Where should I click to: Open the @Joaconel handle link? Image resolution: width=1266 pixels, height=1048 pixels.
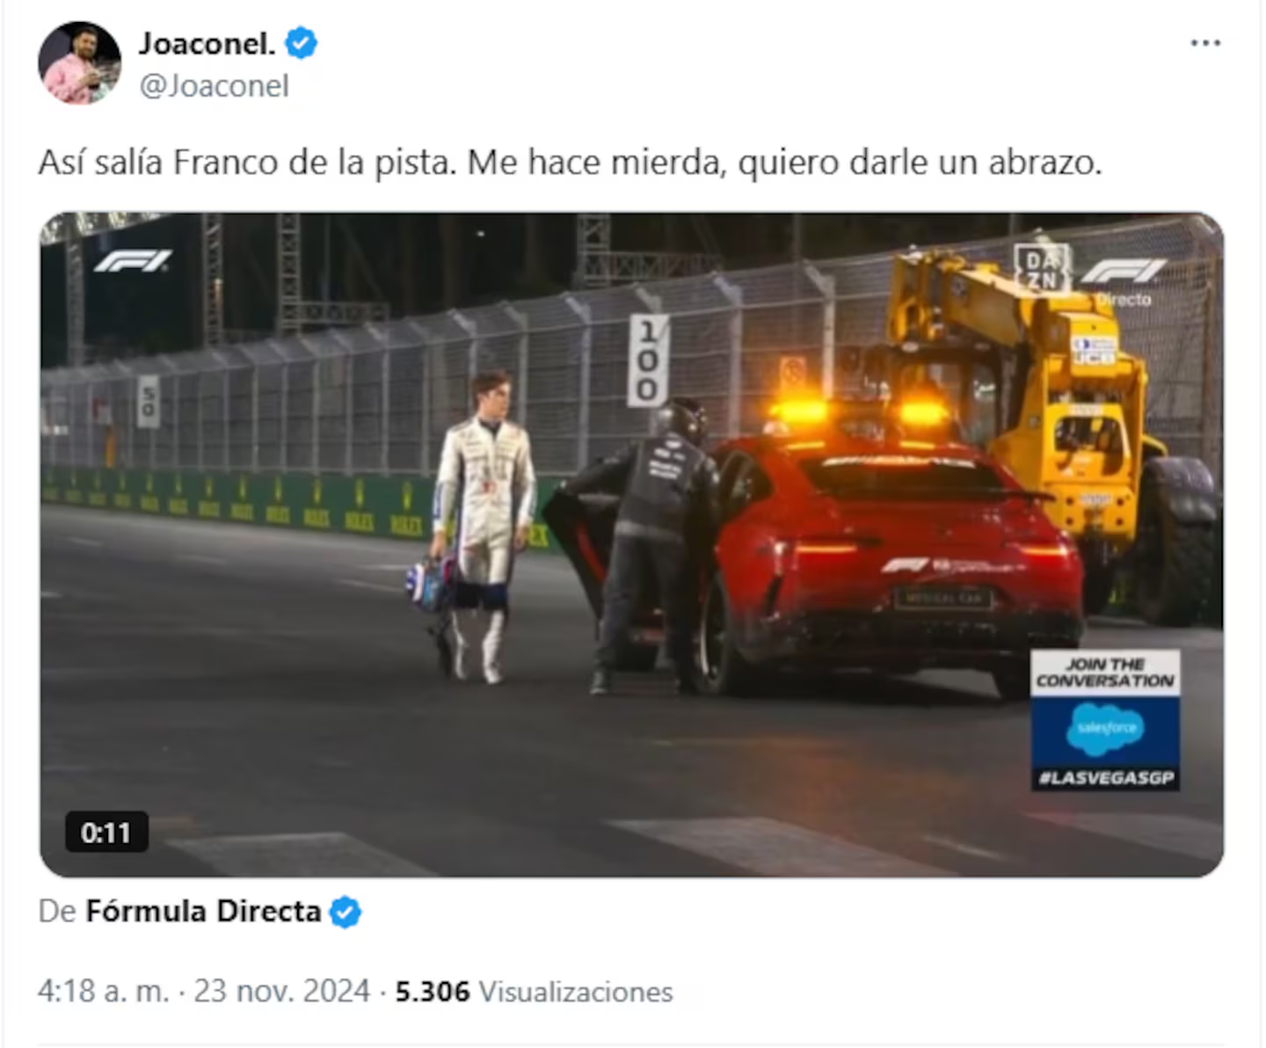pyautogui.click(x=214, y=86)
